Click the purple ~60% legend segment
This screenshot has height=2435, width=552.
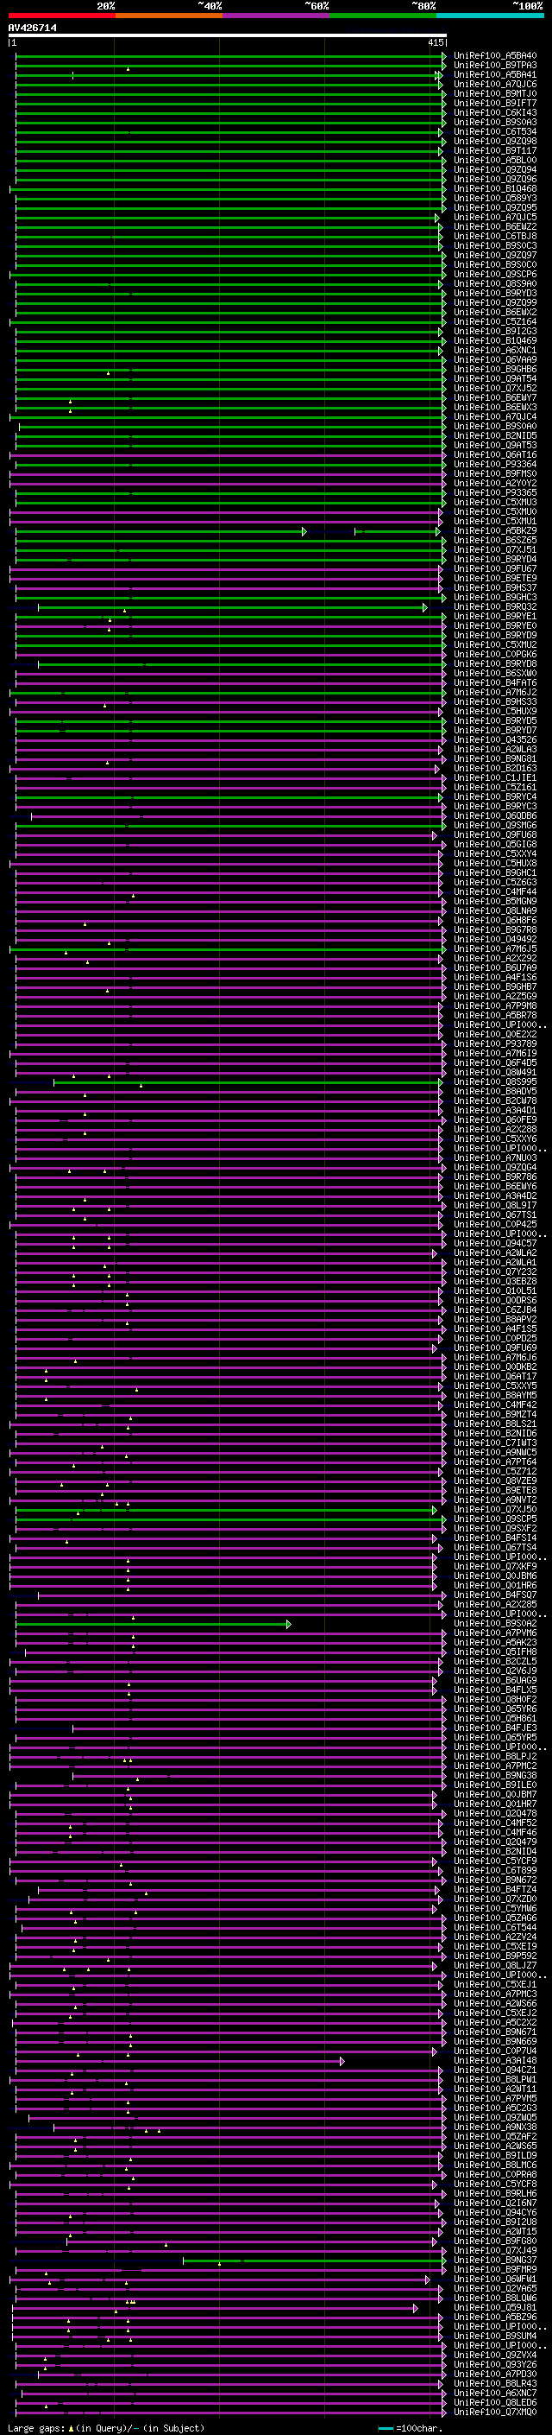[275, 16]
